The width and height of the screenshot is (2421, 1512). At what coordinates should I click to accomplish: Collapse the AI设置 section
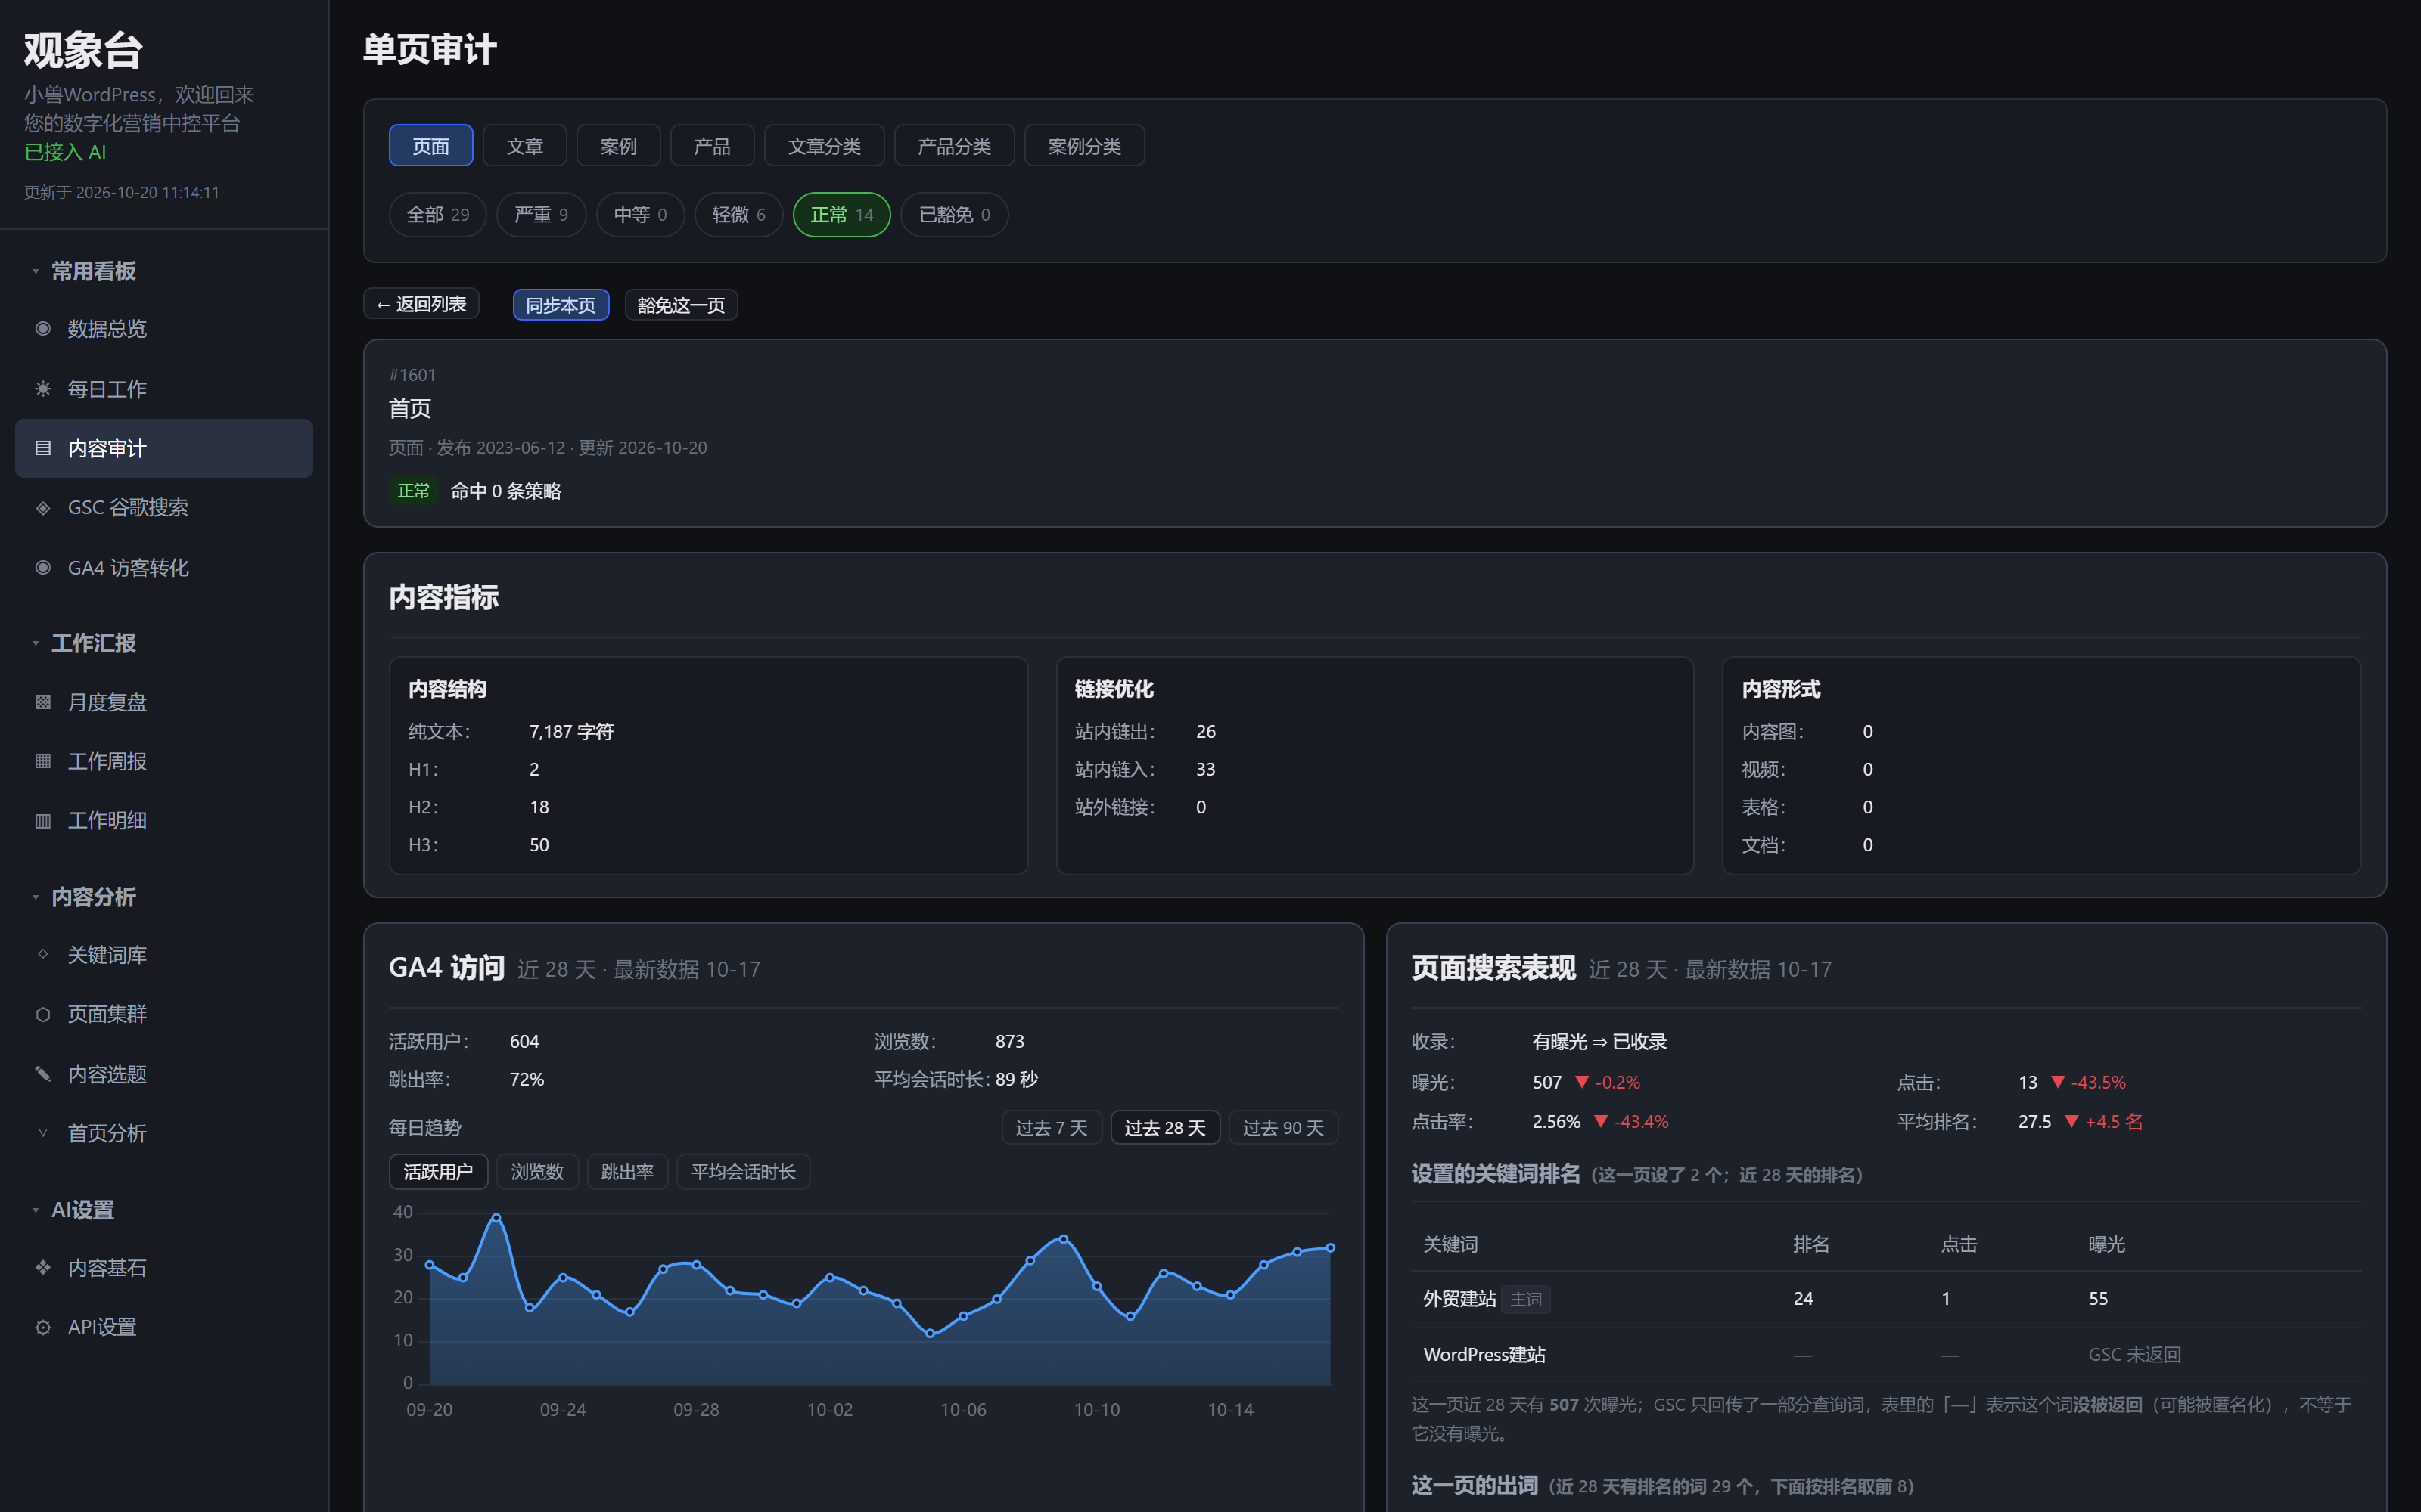(x=73, y=1210)
